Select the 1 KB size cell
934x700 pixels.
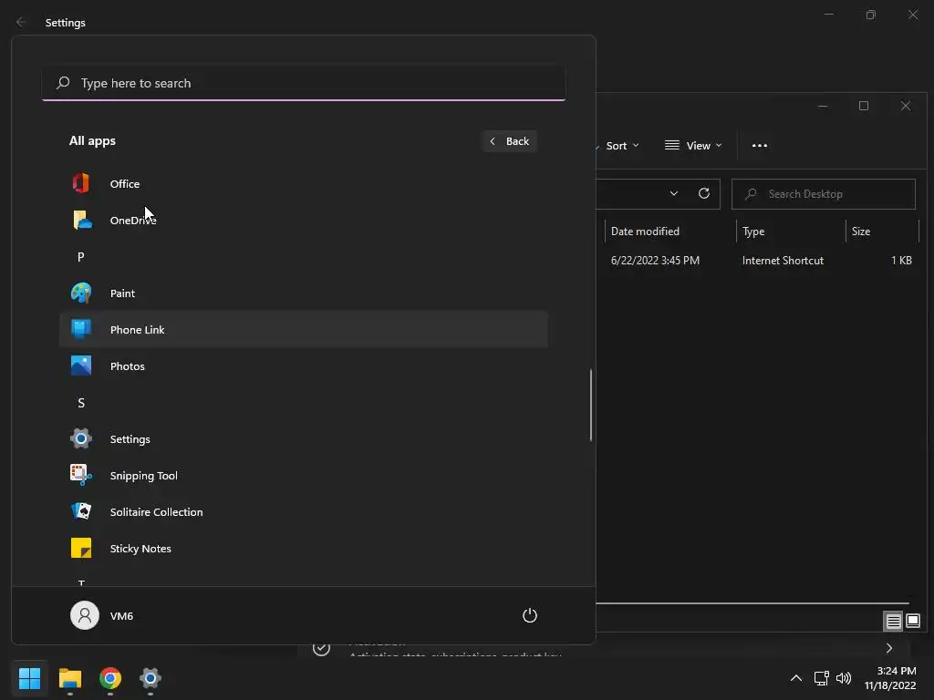(x=902, y=261)
